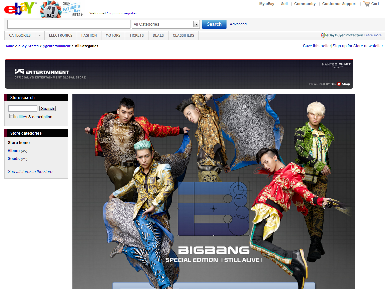Click Learn more for Buyer Protection
This screenshot has width=389, height=289.
(x=373, y=35)
